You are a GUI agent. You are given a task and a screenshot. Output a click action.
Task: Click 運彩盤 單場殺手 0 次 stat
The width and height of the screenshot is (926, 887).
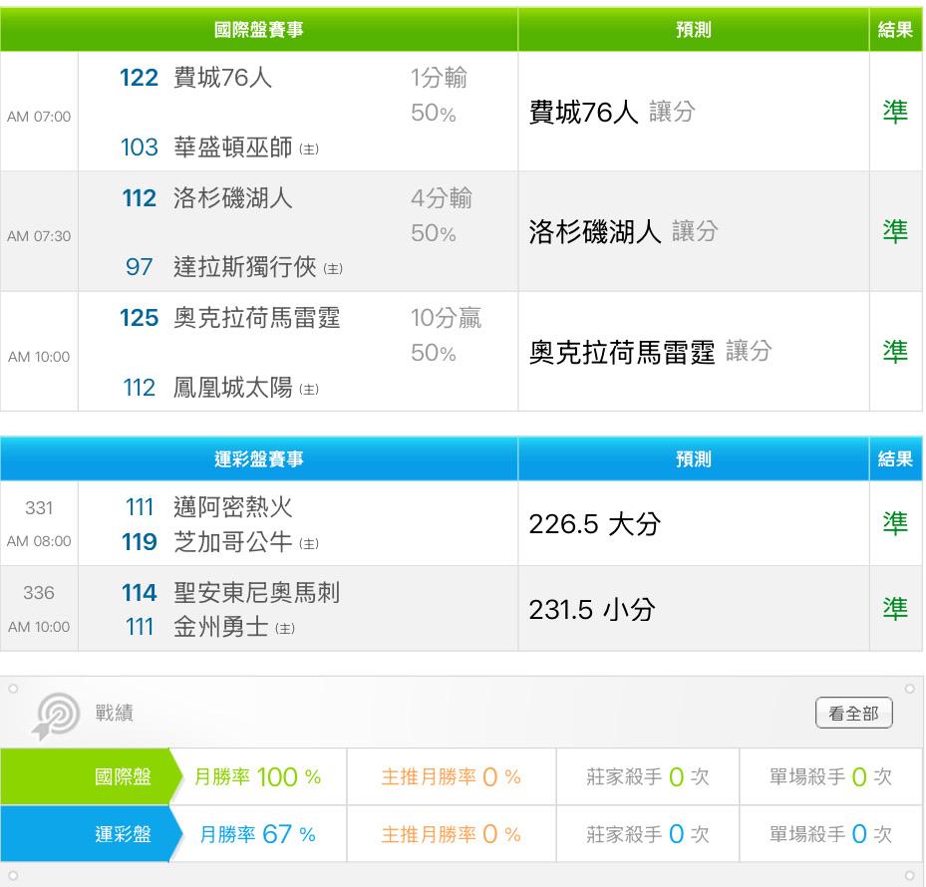[830, 834]
